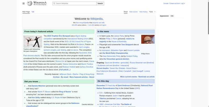
Task: Click the Log in link
Action: click(183, 3)
